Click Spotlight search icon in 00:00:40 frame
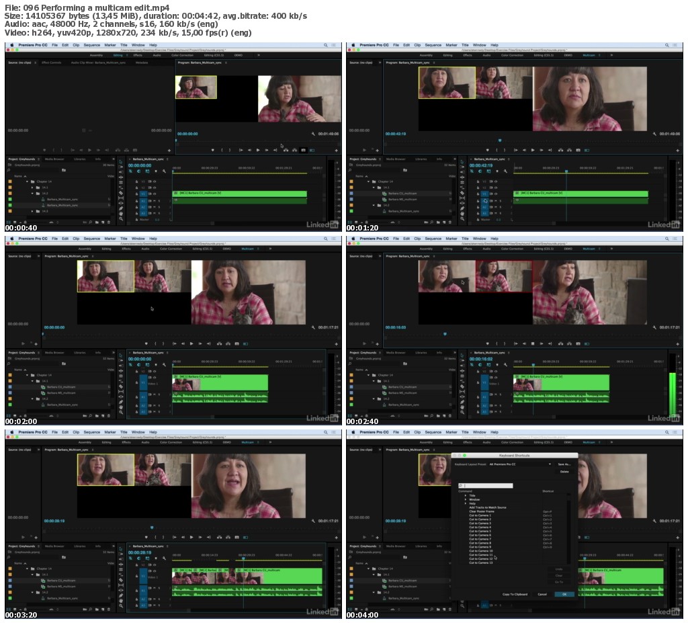Screen dimensions: 688x623 click(326, 45)
